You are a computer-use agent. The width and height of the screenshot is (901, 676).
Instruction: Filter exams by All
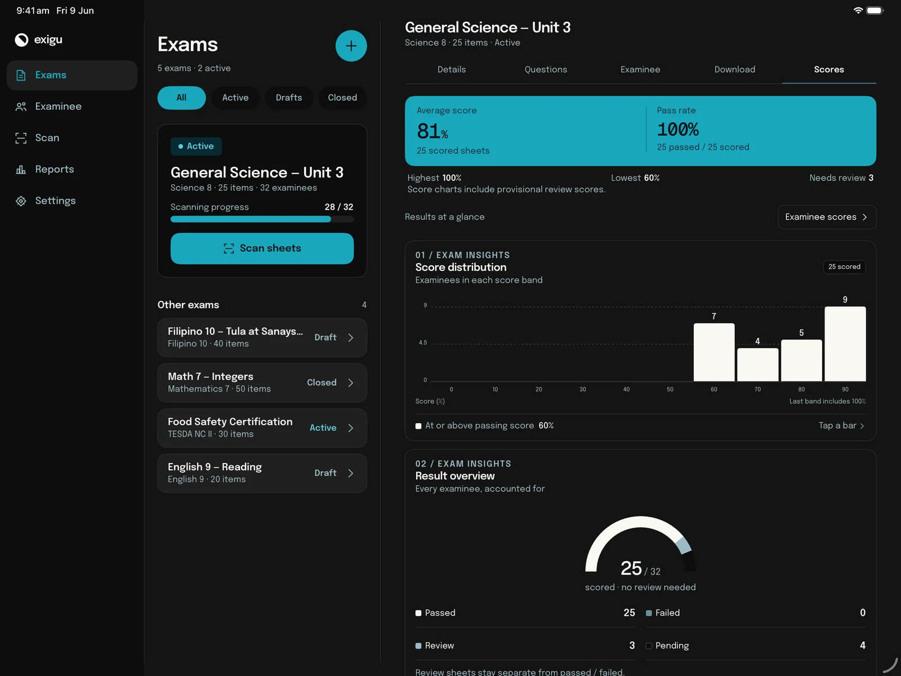181,97
